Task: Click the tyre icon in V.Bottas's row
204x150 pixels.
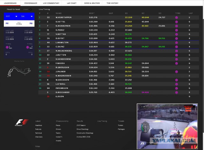Action: coord(176,34)
